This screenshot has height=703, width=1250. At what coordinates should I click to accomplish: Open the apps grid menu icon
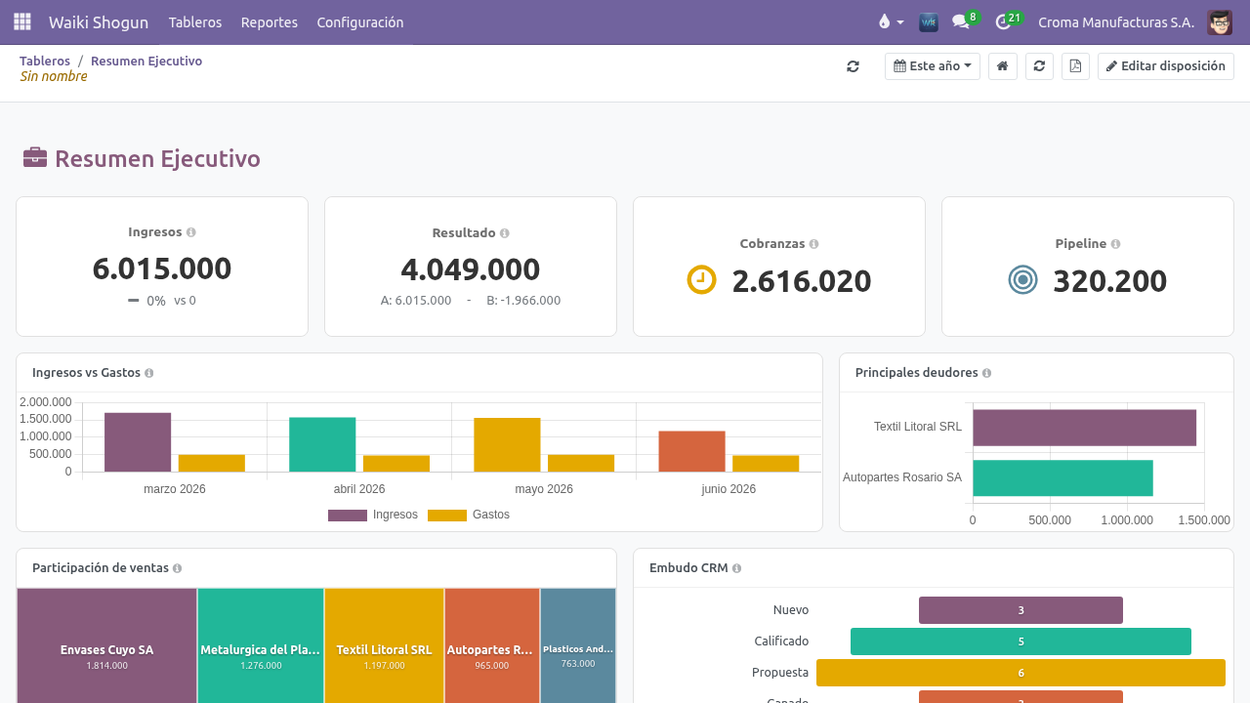point(22,21)
